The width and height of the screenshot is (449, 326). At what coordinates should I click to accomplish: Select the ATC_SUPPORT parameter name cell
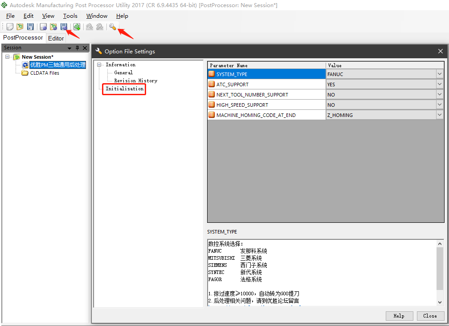(x=266, y=85)
